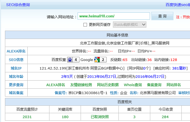Image resolution: width=190 pixels, height=122 pixels.
Task: Click the ALEXA排名 row header link
Action: (16, 51)
